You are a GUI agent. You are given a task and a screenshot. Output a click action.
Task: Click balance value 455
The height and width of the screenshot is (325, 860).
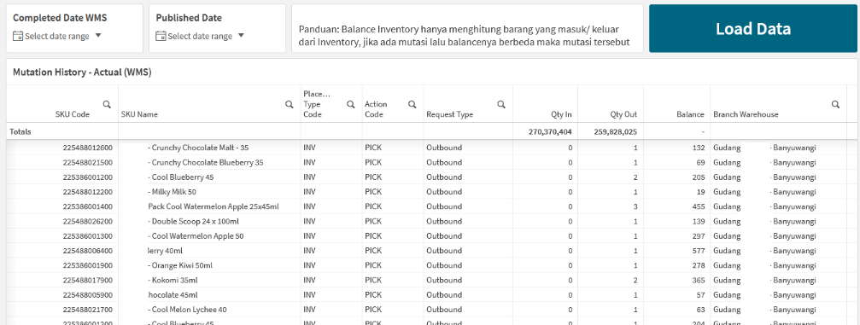[699, 206]
